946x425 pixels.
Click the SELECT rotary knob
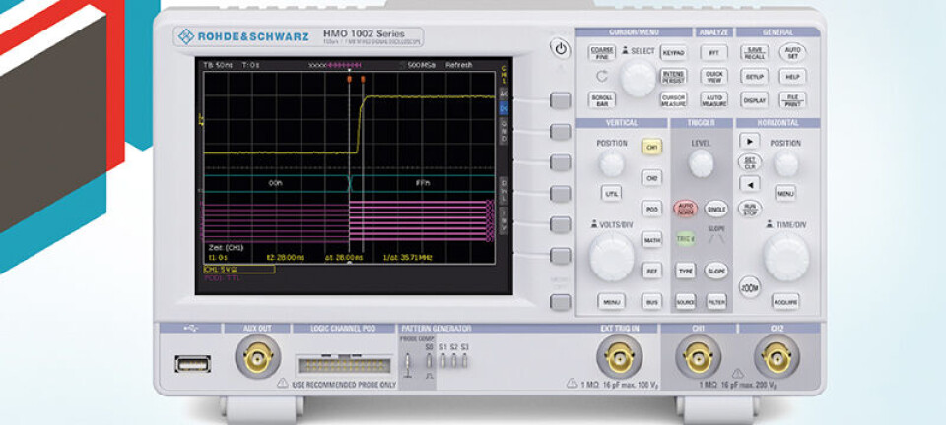point(639,79)
